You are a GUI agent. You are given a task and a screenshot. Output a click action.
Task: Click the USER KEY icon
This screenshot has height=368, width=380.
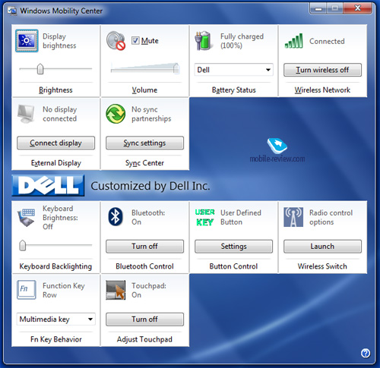pyautogui.click(x=204, y=217)
